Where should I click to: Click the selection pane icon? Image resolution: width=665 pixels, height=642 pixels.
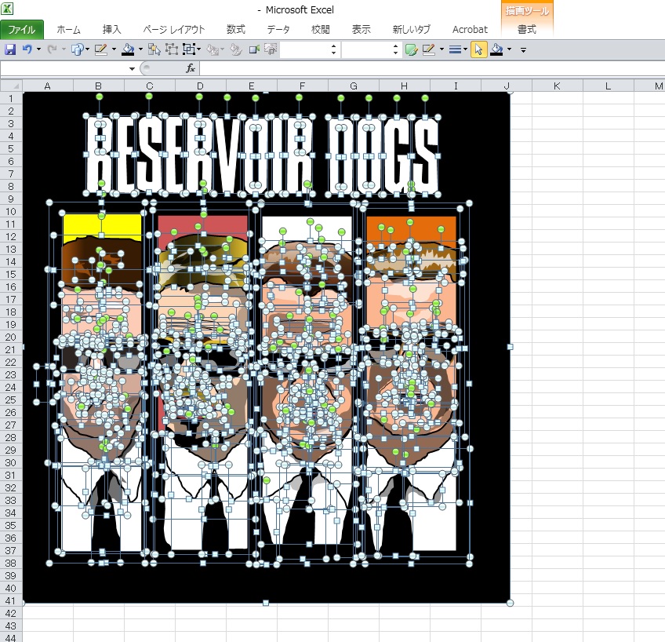[154, 49]
